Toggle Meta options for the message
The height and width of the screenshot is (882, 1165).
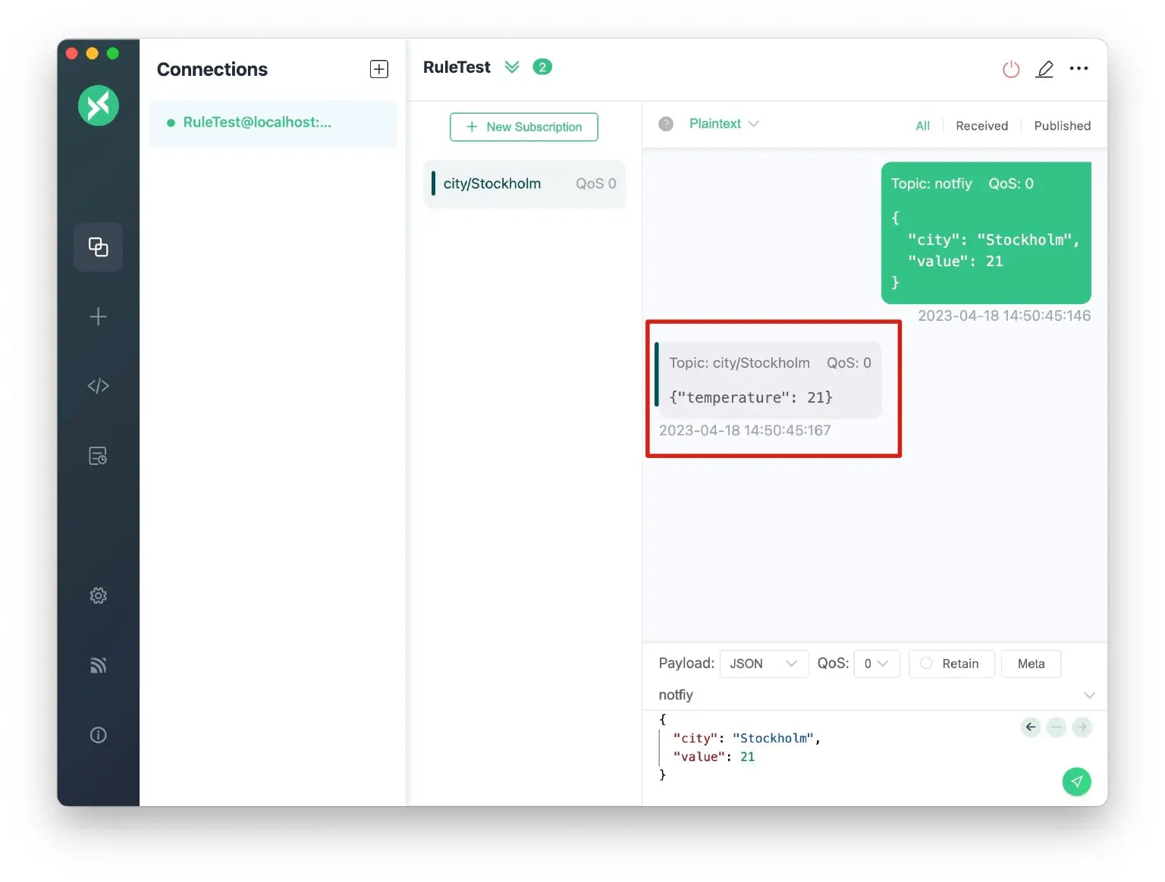(x=1030, y=664)
